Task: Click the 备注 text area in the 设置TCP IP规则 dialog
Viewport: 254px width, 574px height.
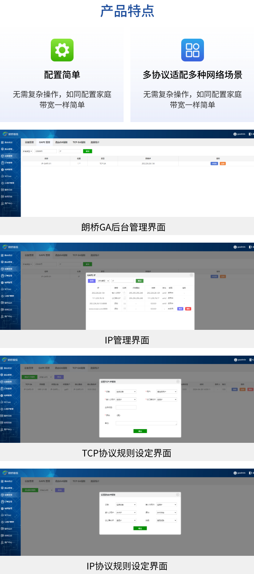Action: (146, 423)
